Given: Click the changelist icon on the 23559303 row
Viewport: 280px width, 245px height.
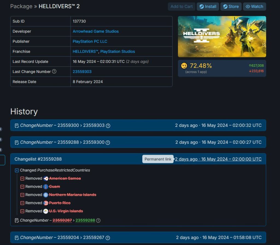Looking at the screenshot, I should point(17,125).
